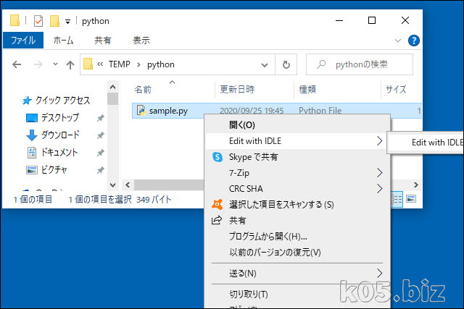464x309 pixels.
Task: Switch to the ホーム ribbon tab
Action: click(x=63, y=41)
